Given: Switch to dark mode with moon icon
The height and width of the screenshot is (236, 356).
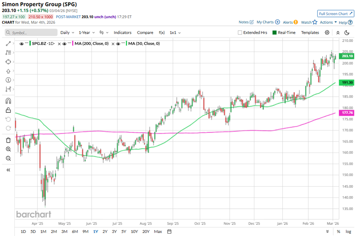Looking at the screenshot, I should pyautogui.click(x=347, y=33).
